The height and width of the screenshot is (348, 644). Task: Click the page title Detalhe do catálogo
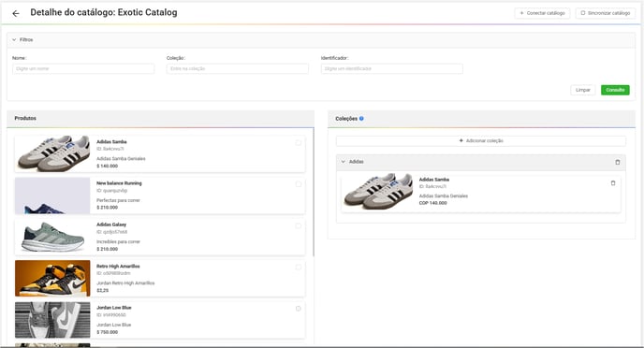104,12
